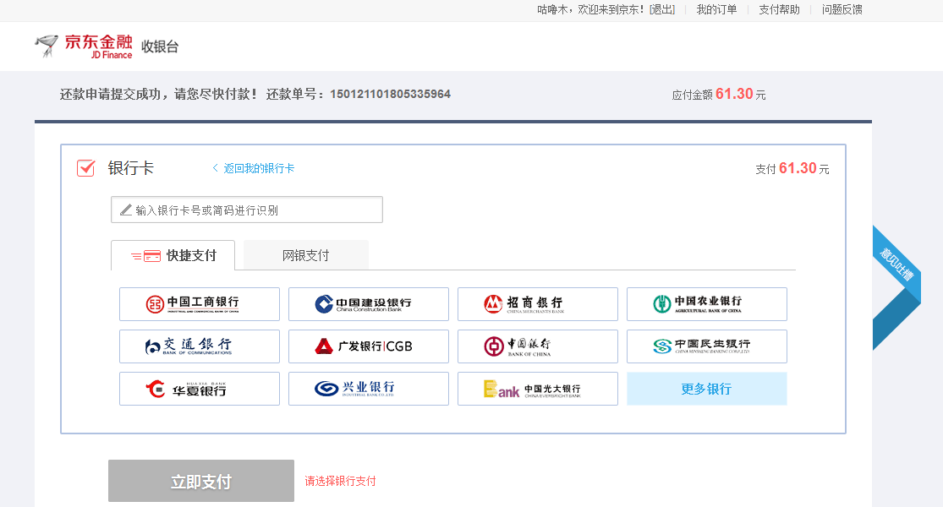This screenshot has width=943, height=507.
Task: Click the 立即支付 pay now button
Action: [201, 481]
